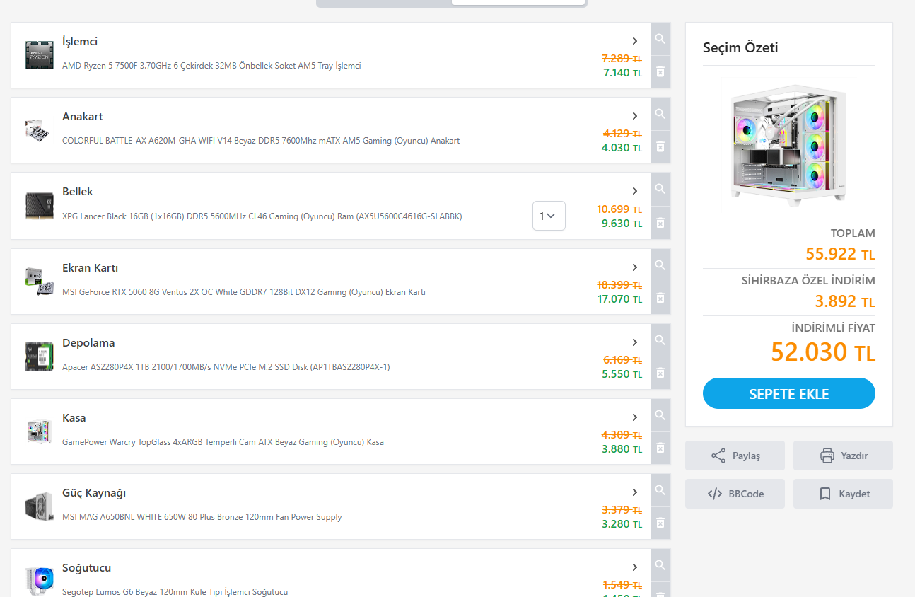Delete the GamePower Warcry case

click(660, 448)
